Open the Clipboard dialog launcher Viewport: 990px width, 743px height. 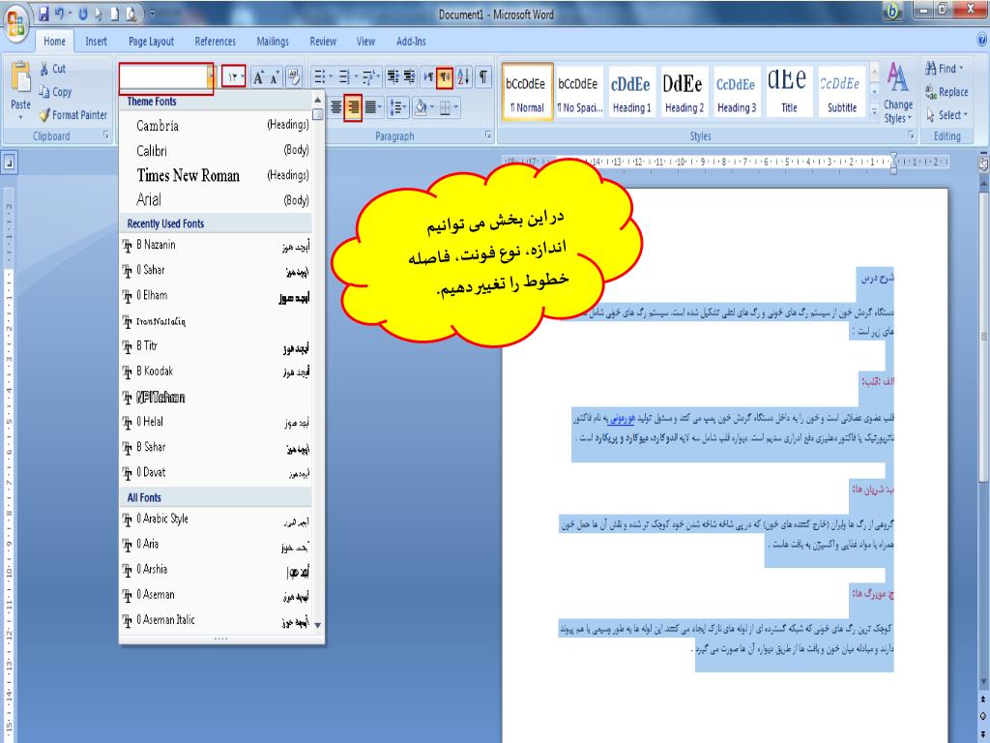coord(106,135)
